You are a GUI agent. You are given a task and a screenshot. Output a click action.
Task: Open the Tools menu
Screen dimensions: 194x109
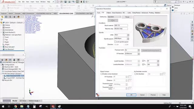(37, 2)
